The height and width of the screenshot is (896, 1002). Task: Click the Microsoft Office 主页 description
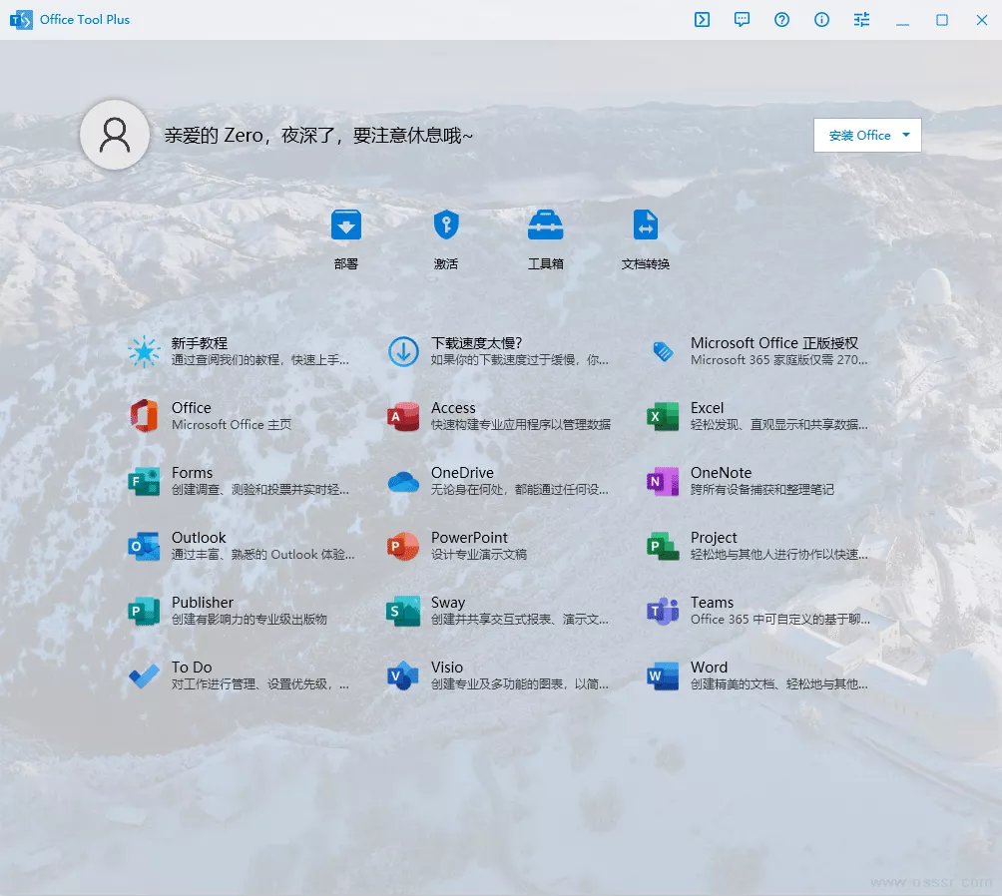(x=232, y=425)
